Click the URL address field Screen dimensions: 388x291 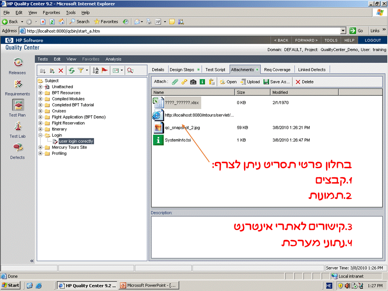[x=183, y=31]
